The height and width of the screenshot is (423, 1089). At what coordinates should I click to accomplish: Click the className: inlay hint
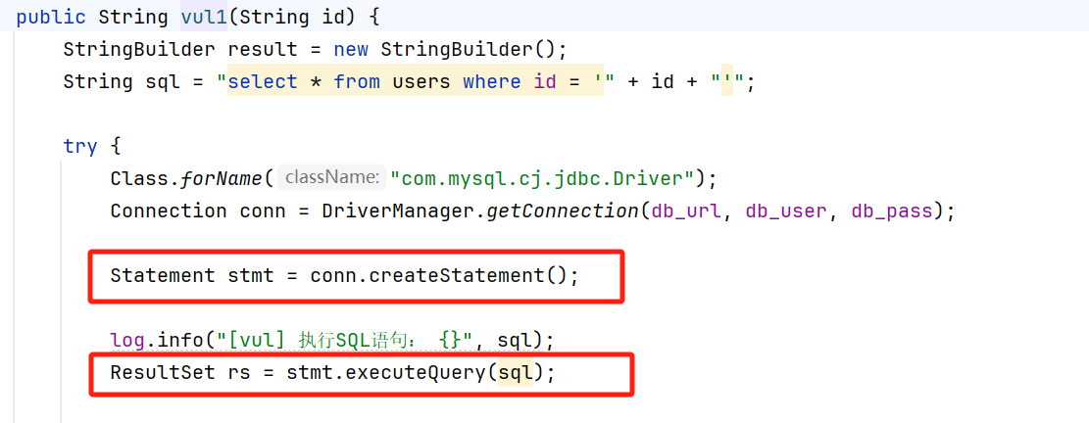(331, 178)
